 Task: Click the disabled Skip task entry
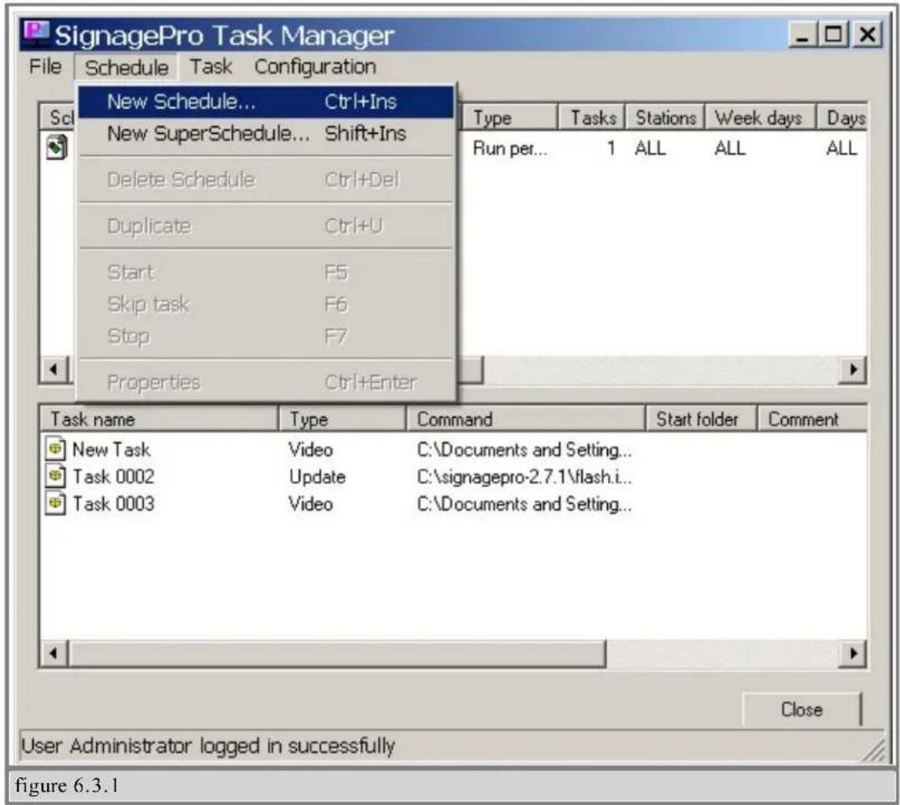(x=266, y=305)
